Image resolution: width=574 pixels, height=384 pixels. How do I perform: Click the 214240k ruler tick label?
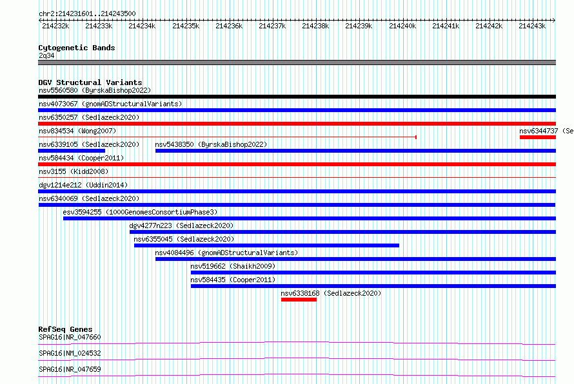pyautogui.click(x=402, y=26)
